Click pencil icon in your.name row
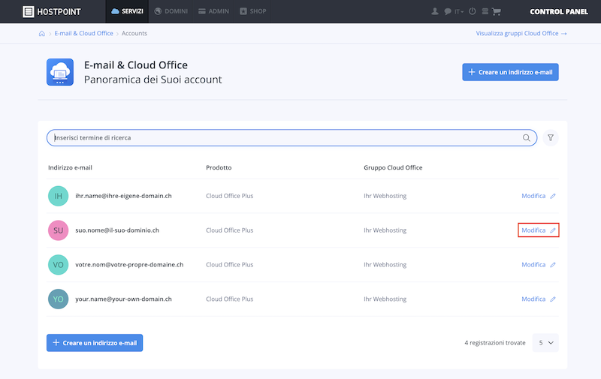The width and height of the screenshot is (601, 379). [553, 299]
